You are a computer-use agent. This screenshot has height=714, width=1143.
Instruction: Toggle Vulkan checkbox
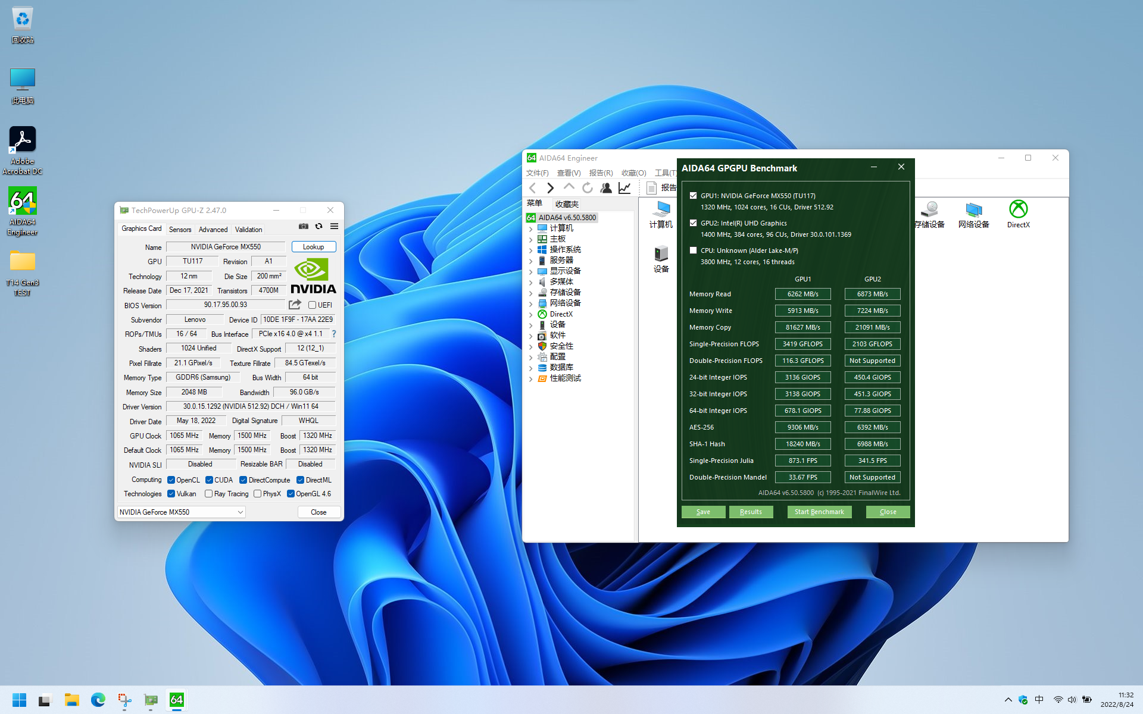pos(171,494)
